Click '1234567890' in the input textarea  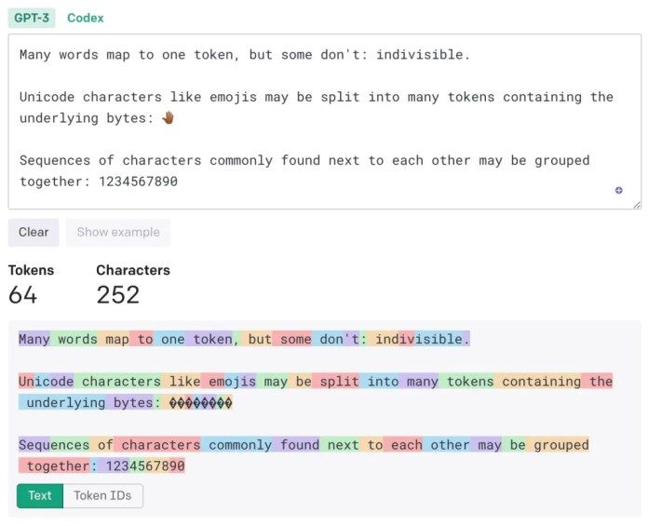138,182
